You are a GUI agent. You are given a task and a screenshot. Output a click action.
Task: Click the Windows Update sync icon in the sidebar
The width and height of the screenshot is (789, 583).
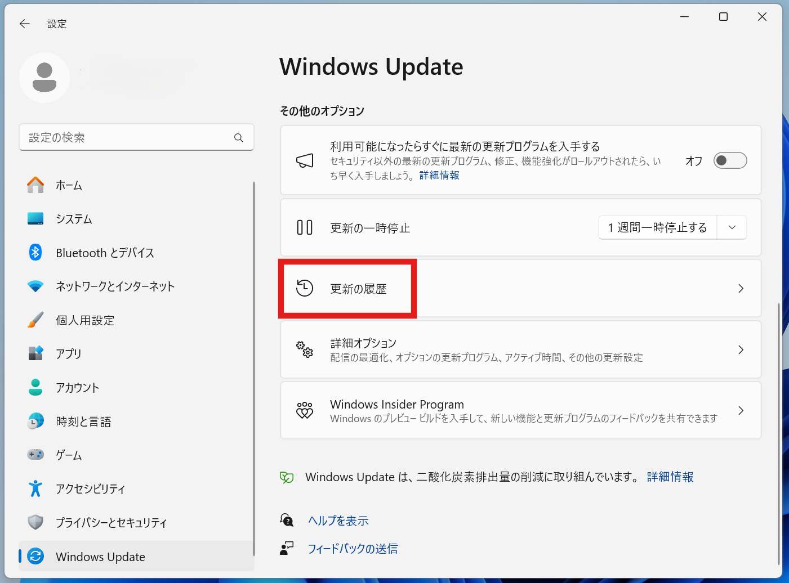[x=35, y=556]
